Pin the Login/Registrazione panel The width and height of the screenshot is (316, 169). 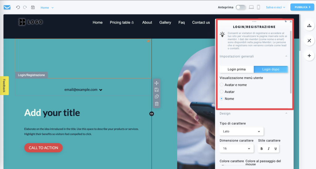pyautogui.click(x=285, y=21)
